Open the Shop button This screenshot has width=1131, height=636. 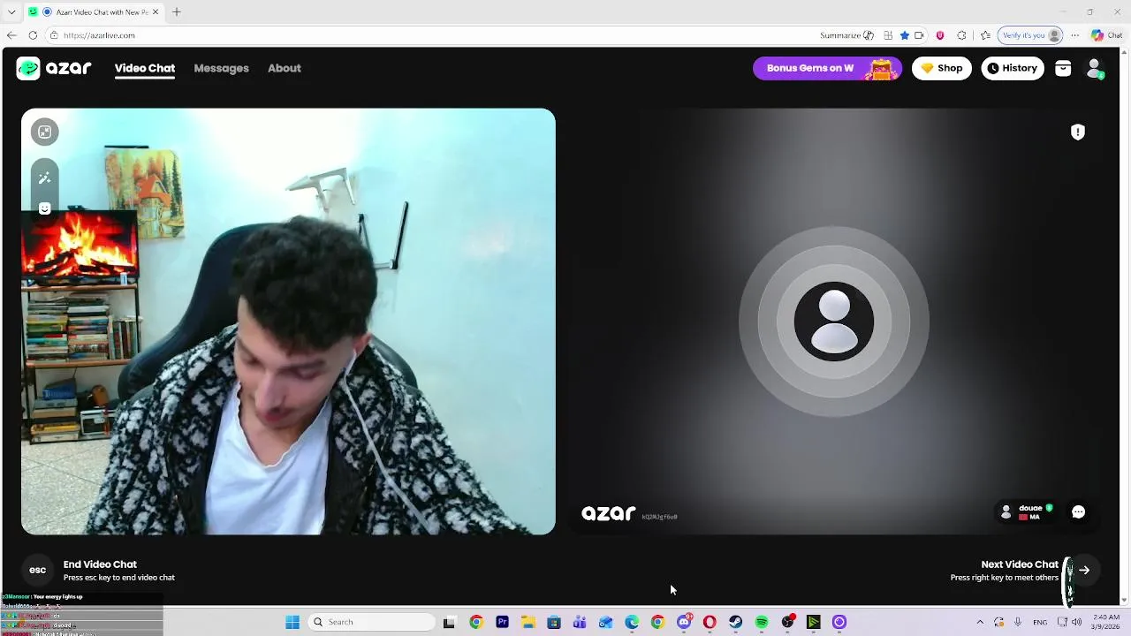(x=941, y=68)
